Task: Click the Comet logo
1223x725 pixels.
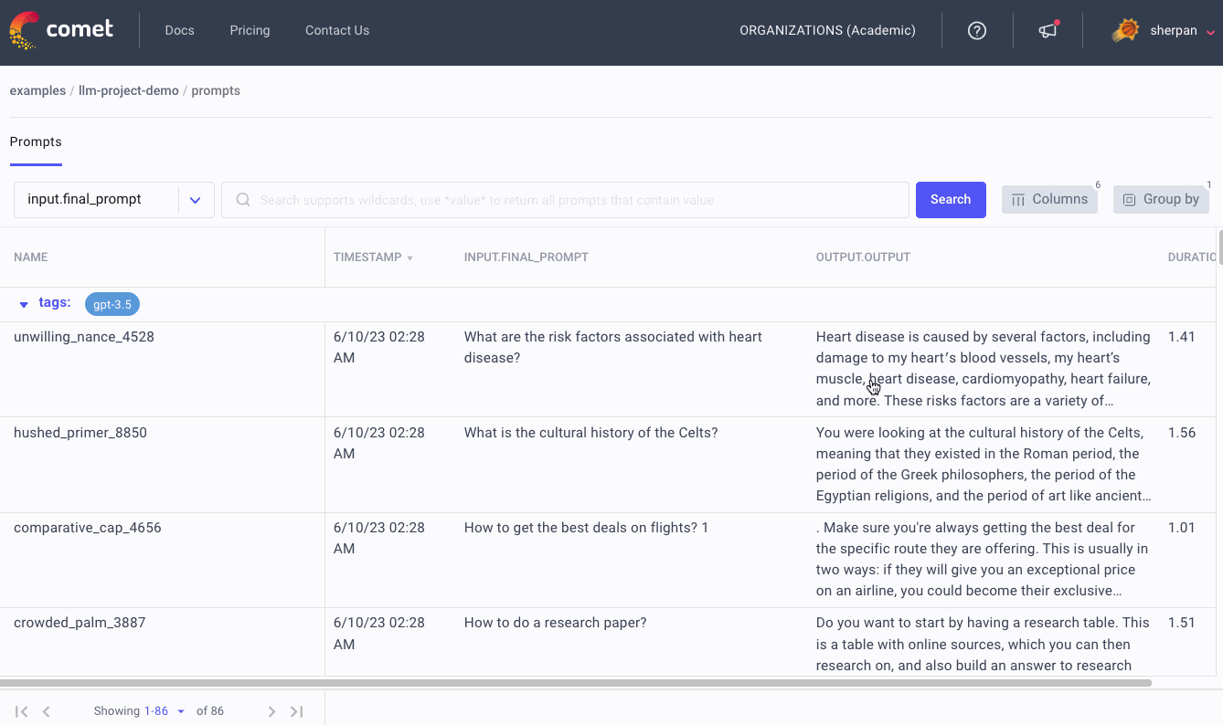Action: coord(61,30)
